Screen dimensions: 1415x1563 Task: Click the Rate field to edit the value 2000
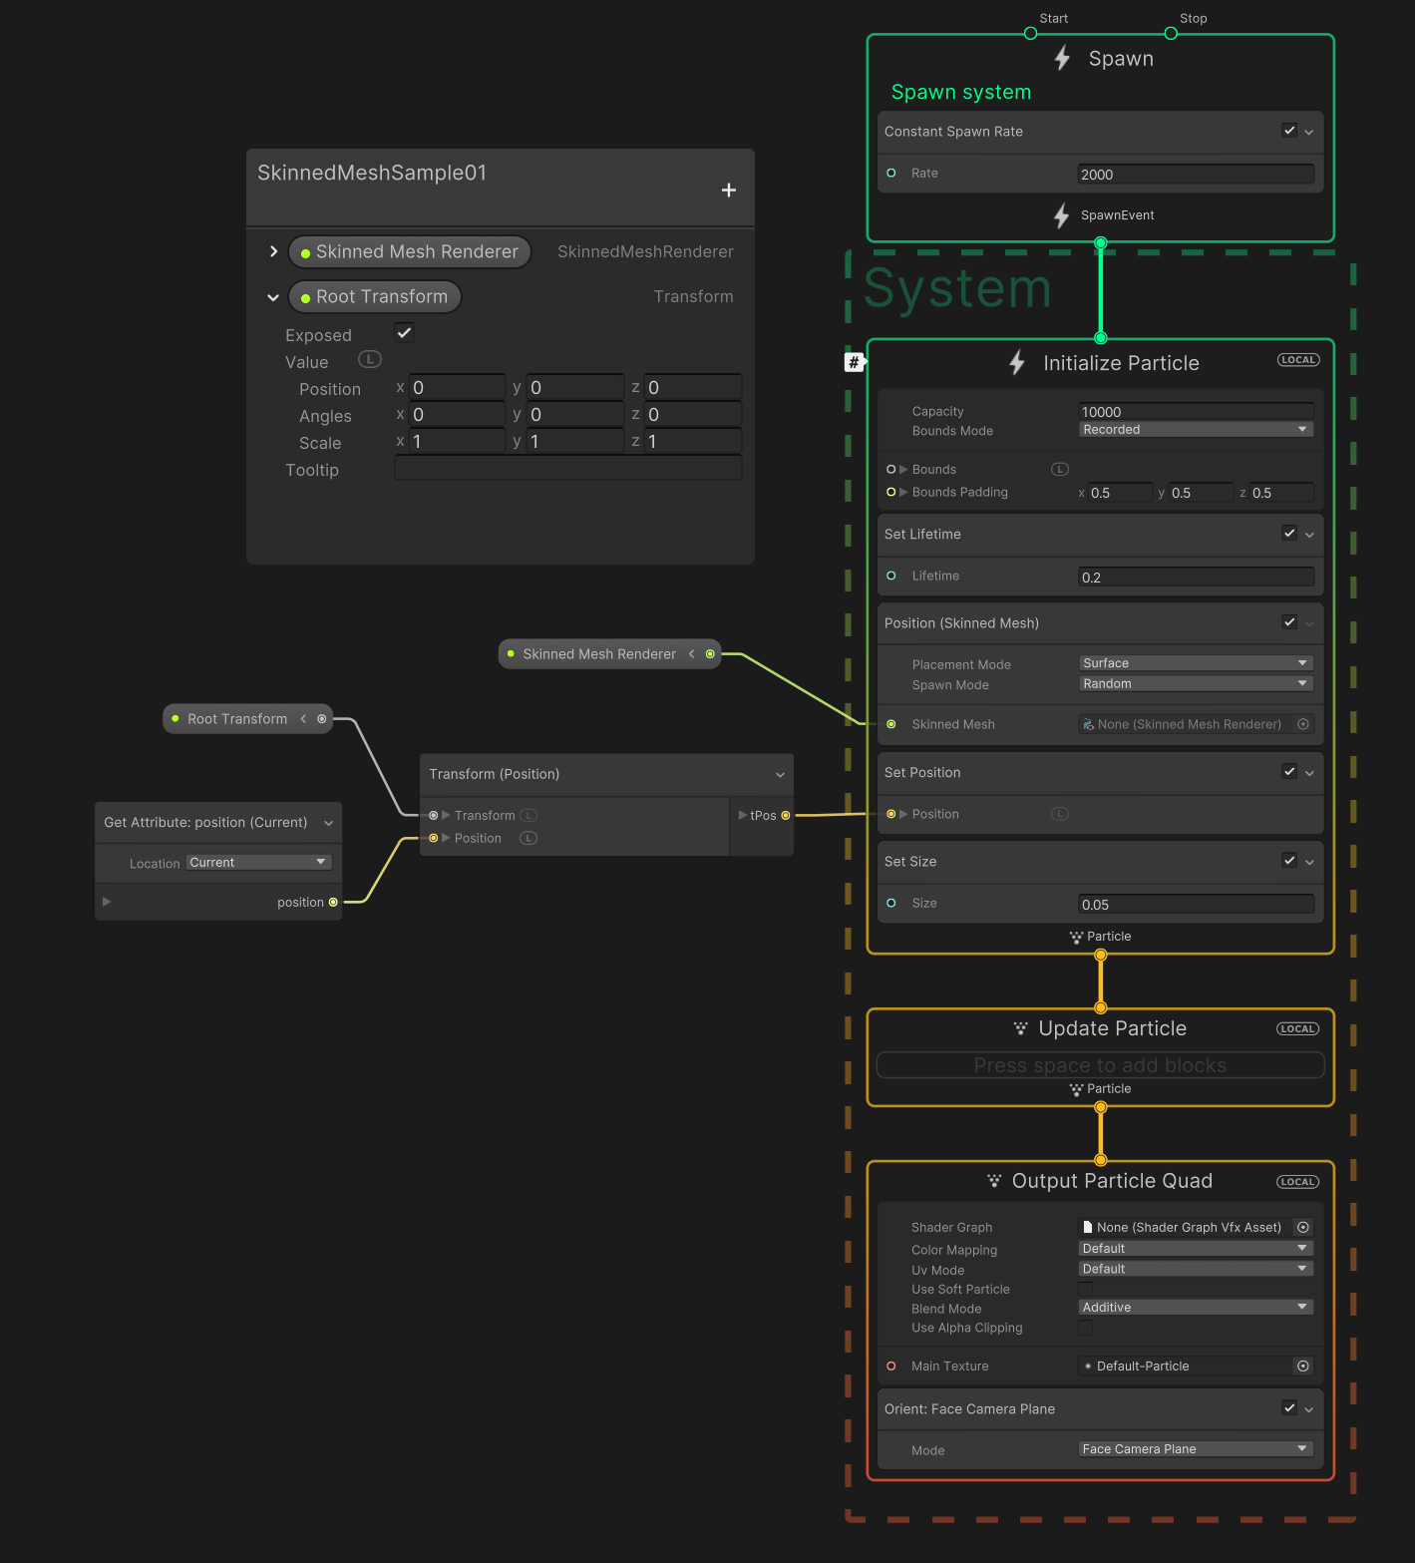(1195, 174)
